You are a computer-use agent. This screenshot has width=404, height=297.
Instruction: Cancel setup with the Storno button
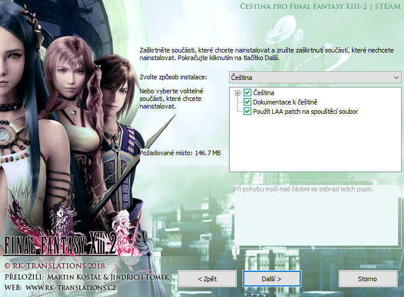pyautogui.click(x=368, y=279)
